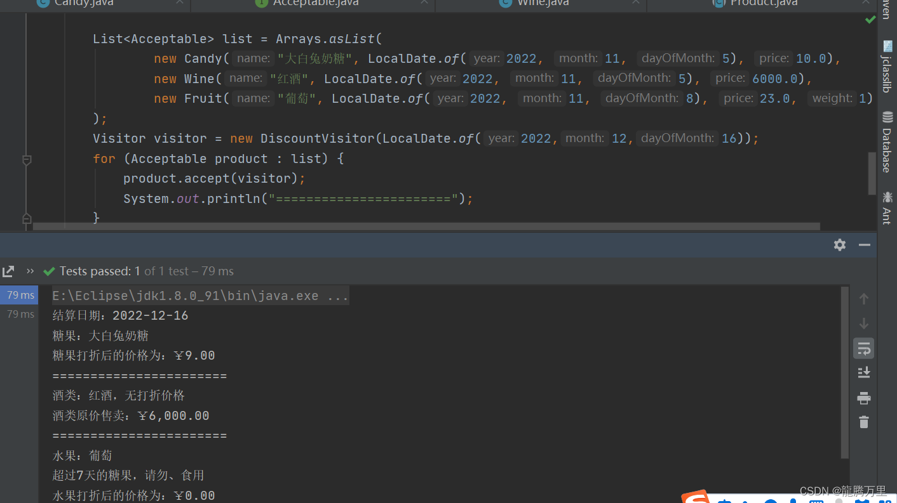The image size is (897, 503).
Task: Open Run panel settings gear
Action: pyautogui.click(x=840, y=245)
